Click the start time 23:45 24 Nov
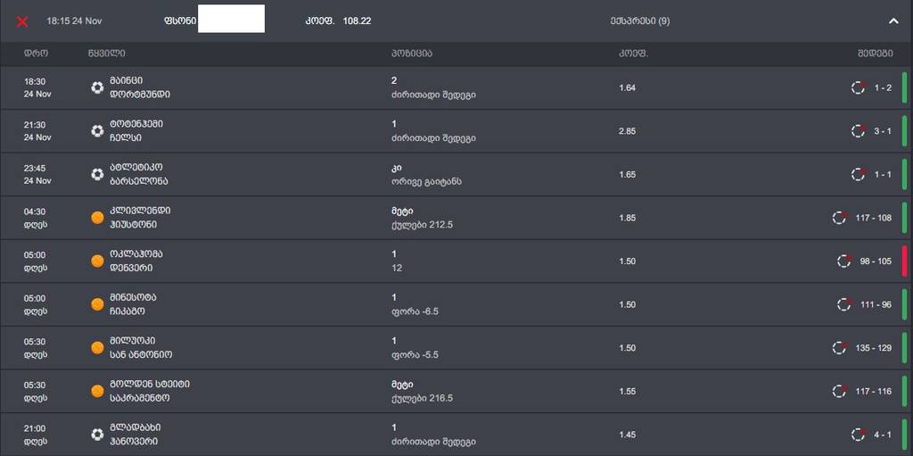Image resolution: width=913 pixels, height=456 pixels. click(37, 174)
